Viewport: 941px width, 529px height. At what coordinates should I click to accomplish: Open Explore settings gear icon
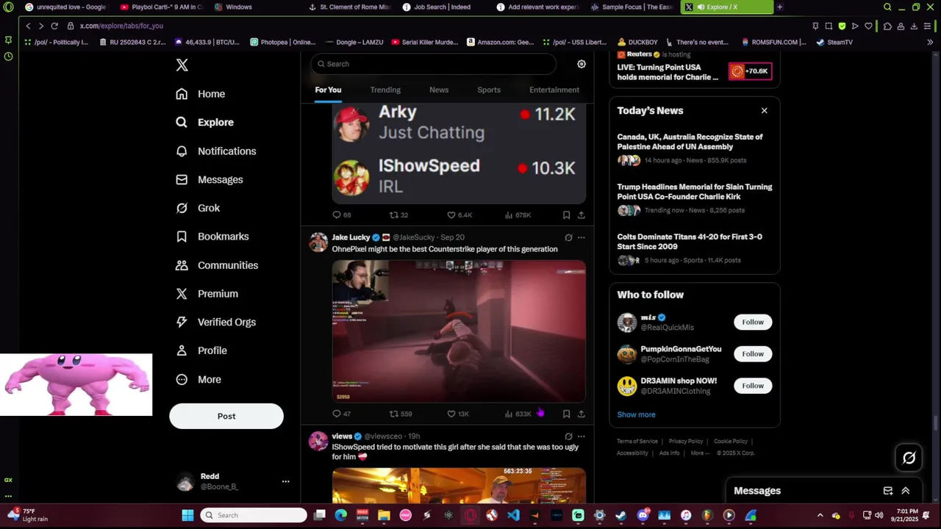(582, 64)
